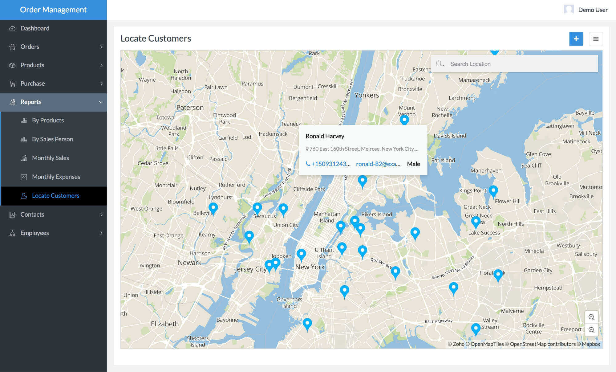Open Monthly Sales report
616x372 pixels.
(51, 158)
